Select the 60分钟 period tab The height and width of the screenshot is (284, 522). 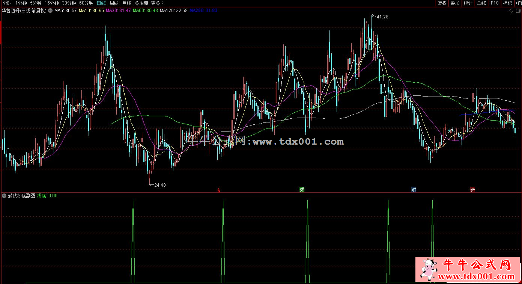tap(86, 3)
